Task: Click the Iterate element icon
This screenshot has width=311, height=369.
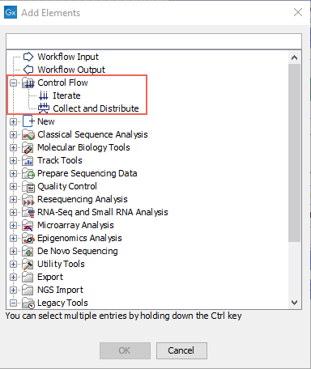Action: click(x=44, y=95)
